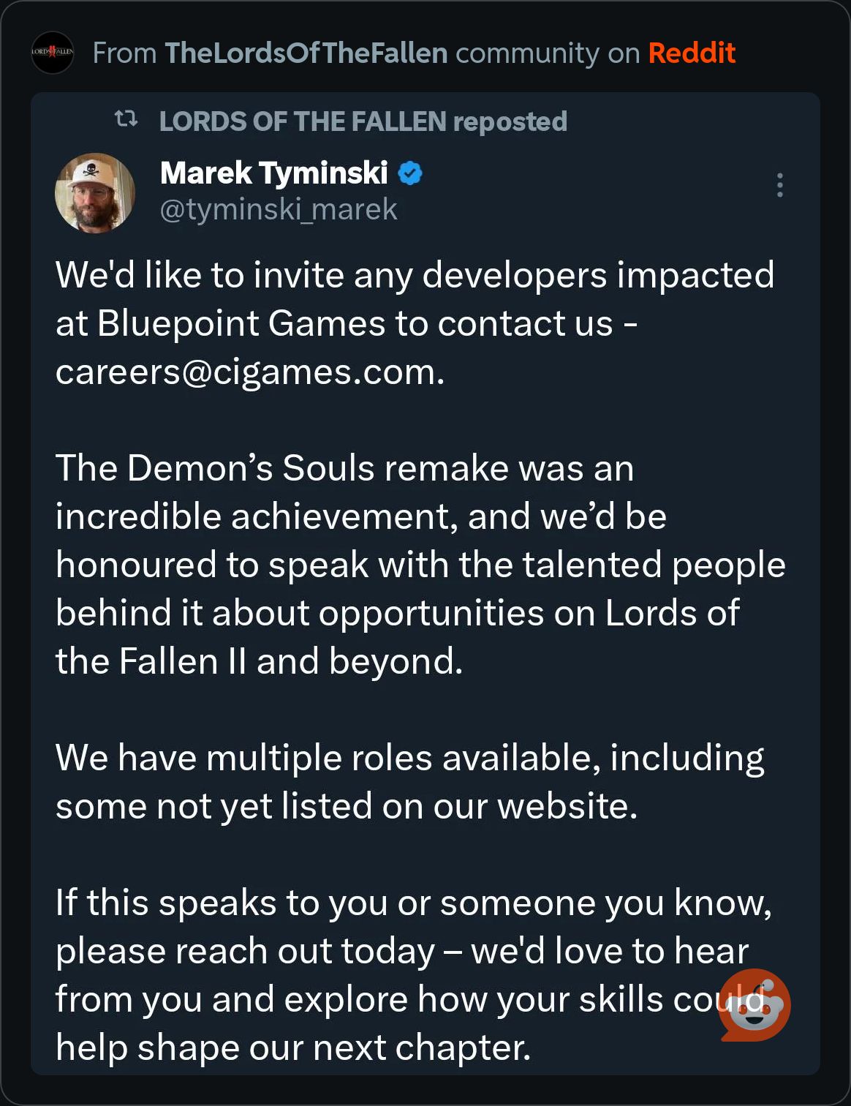The height and width of the screenshot is (1106, 851).
Task: Open the three-dot more options menu
Action: tap(780, 185)
